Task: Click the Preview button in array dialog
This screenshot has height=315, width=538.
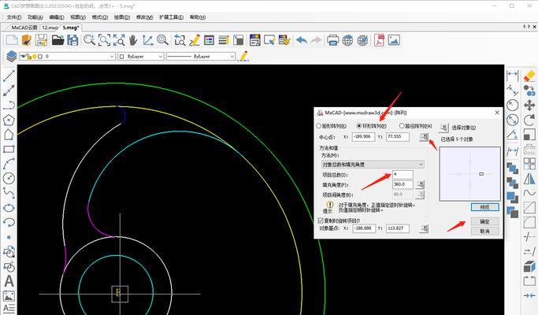Action: click(484, 207)
